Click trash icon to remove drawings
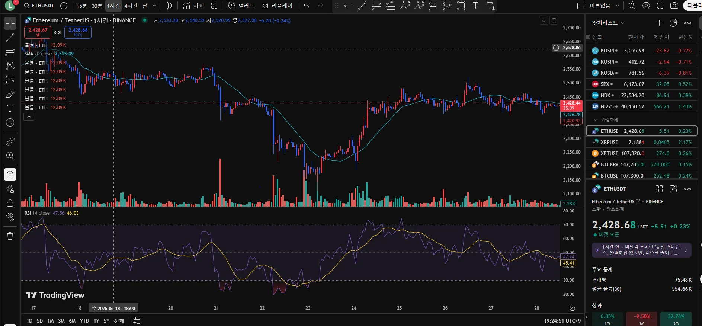This screenshot has height=326, width=702. pyautogui.click(x=10, y=236)
